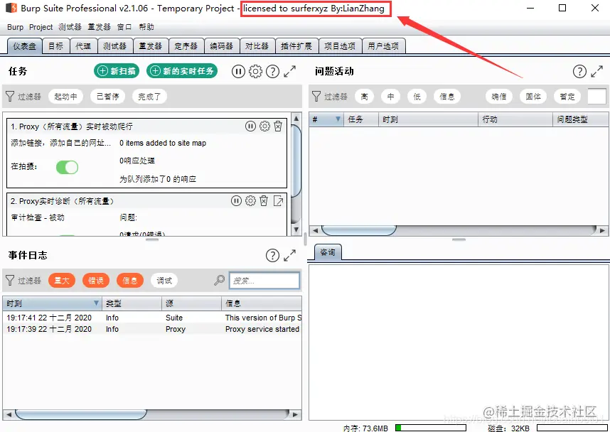Screen dimensions: 610x432
Task: Click the issue activity search box
Action: point(596,97)
